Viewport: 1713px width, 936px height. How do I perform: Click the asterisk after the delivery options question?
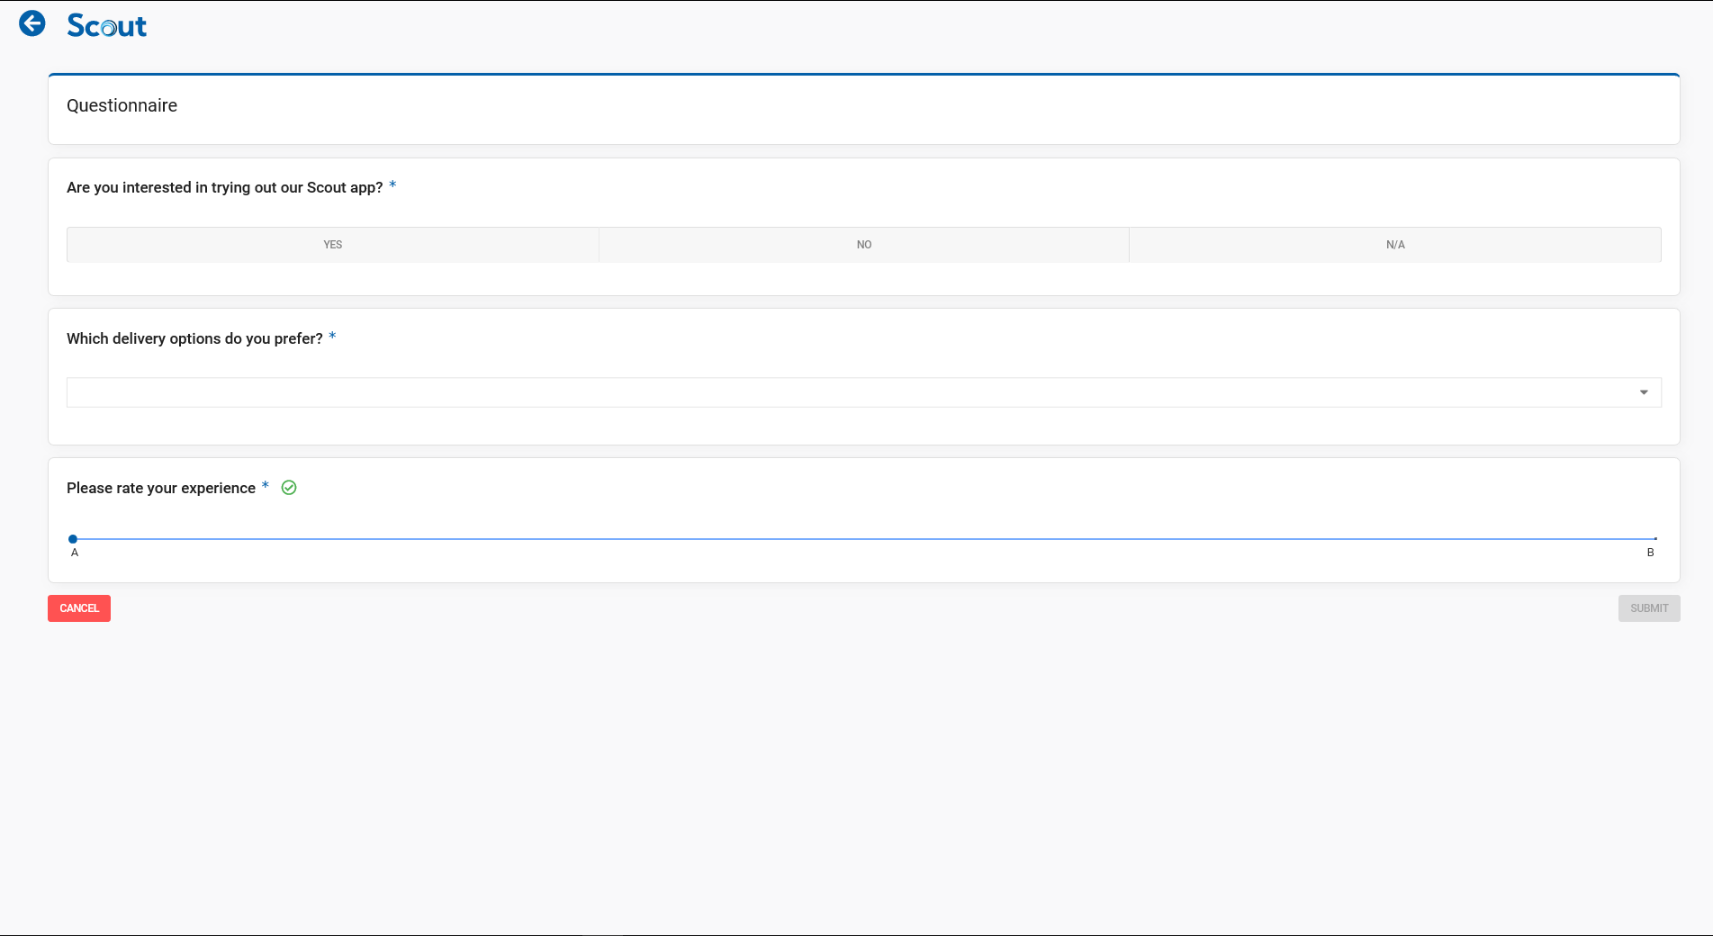(x=332, y=337)
